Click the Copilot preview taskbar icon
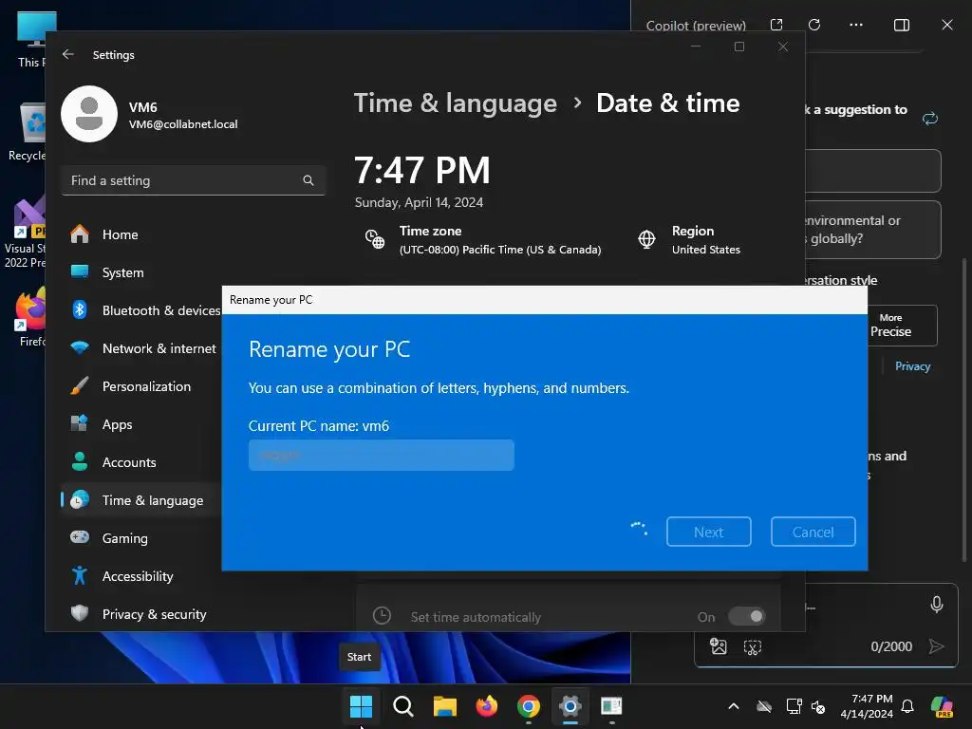This screenshot has width=972, height=729. click(x=943, y=706)
